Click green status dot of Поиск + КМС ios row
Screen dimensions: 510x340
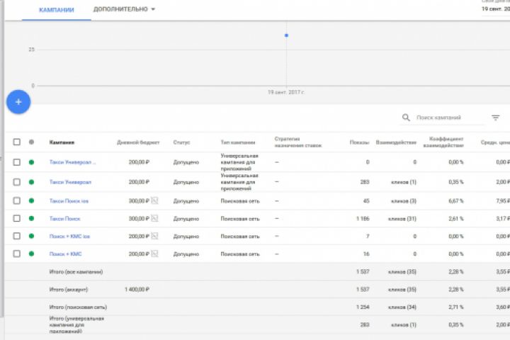(x=31, y=236)
